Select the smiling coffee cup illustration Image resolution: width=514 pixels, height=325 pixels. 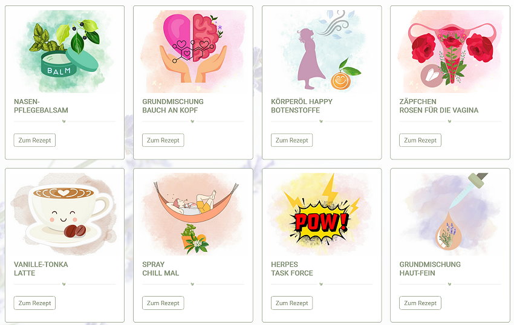click(65, 214)
